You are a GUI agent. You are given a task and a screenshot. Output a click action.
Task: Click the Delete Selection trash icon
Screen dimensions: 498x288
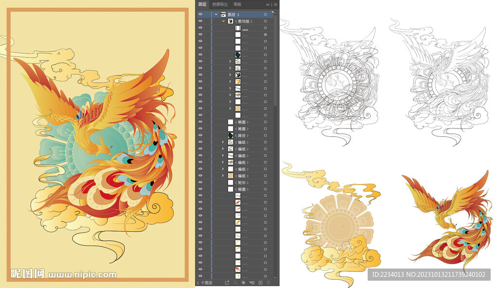coord(268,283)
